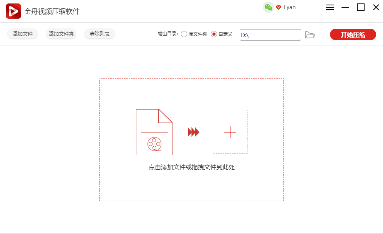Click the 添加文件夹 button
The height and width of the screenshot is (234, 383).
coord(61,34)
